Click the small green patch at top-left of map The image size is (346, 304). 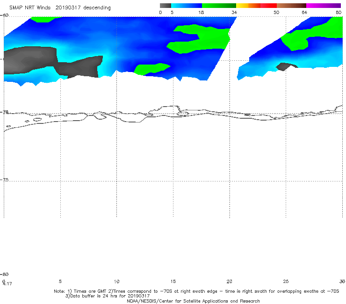point(44,19)
